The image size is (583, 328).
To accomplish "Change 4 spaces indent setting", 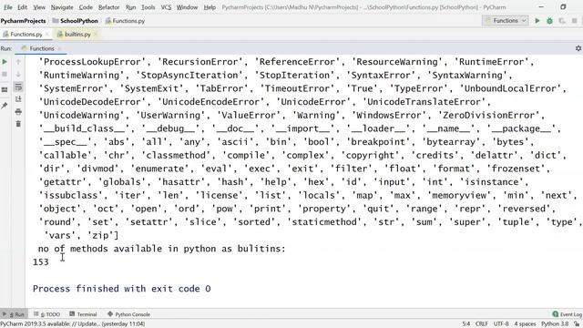I will coord(525,324).
